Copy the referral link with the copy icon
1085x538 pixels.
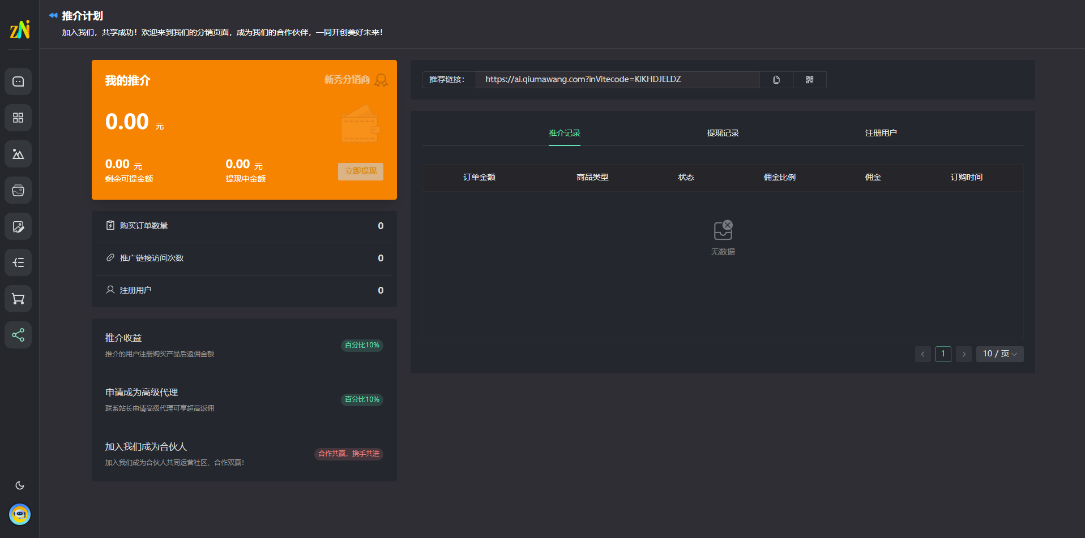(776, 80)
